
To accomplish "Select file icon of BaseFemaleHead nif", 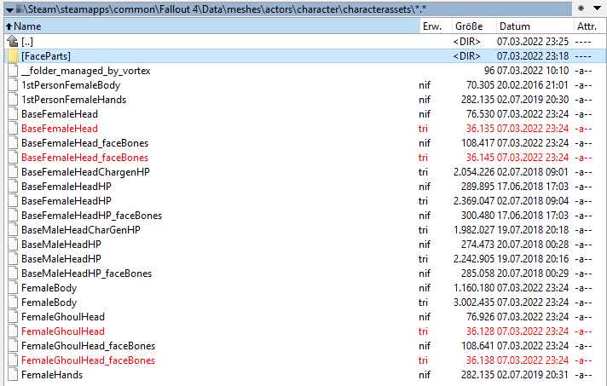I will (x=13, y=114).
